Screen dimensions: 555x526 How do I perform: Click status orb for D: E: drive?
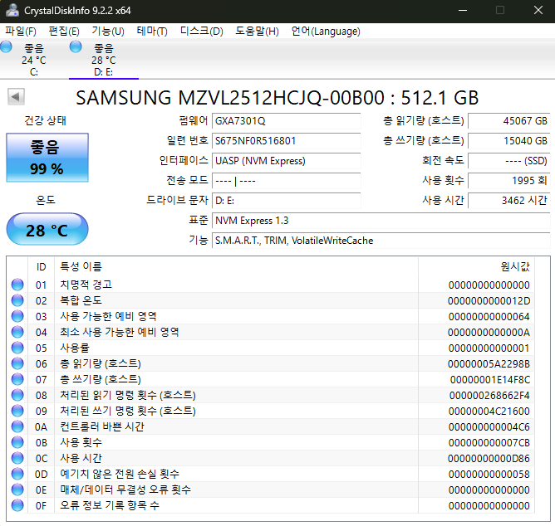click(x=76, y=46)
